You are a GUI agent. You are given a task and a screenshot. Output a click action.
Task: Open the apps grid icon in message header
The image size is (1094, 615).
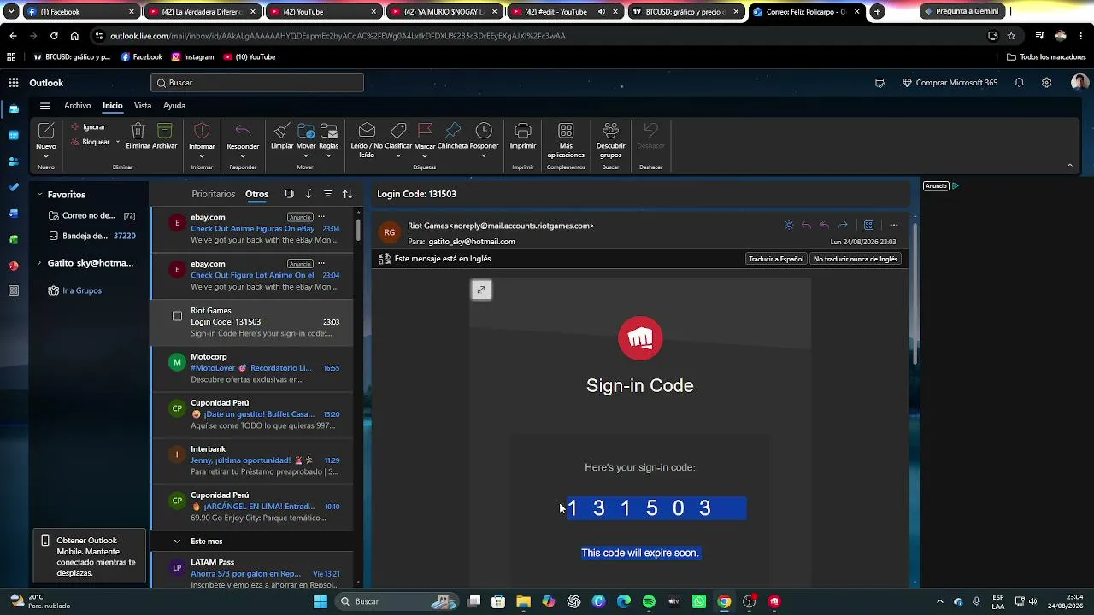868,225
